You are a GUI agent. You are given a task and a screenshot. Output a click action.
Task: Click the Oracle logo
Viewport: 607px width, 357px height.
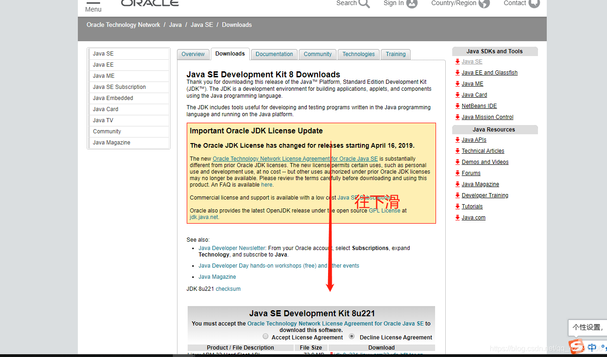tap(150, 3)
